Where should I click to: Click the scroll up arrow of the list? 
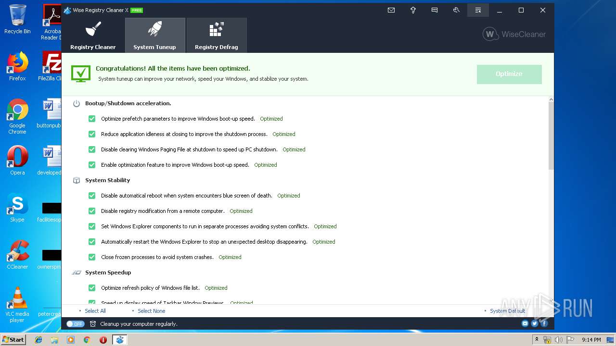(551, 99)
